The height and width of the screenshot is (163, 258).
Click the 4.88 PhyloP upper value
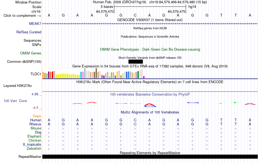(x=35, y=94)
